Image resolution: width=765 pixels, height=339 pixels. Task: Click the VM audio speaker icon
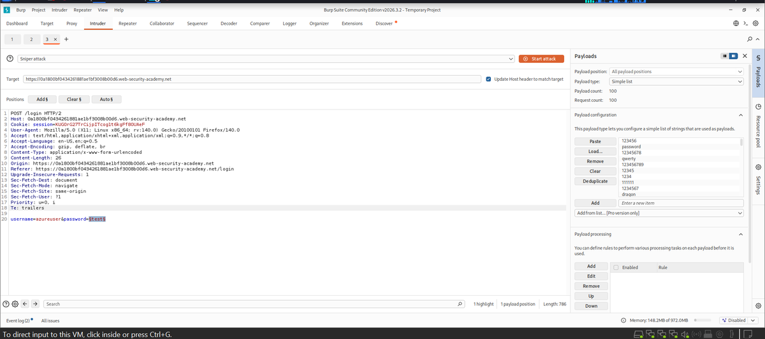tap(685, 333)
